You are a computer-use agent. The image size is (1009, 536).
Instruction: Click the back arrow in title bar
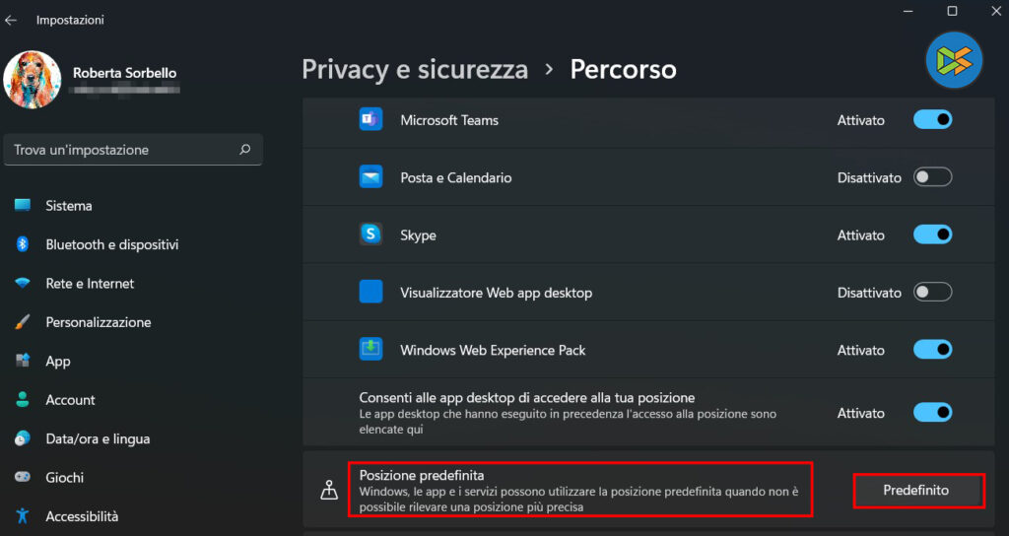(12, 20)
